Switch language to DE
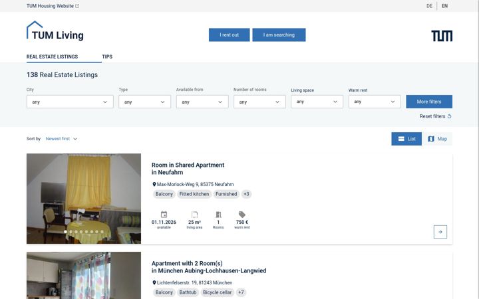Image resolution: width=479 pixels, height=299 pixels. (x=429, y=6)
